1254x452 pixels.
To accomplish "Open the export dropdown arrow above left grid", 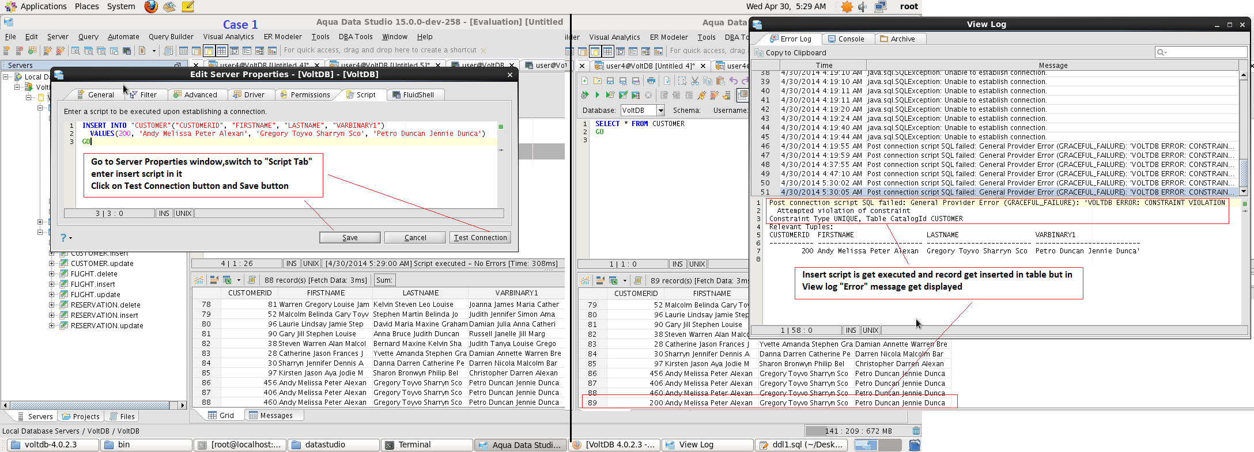I will coord(238,280).
